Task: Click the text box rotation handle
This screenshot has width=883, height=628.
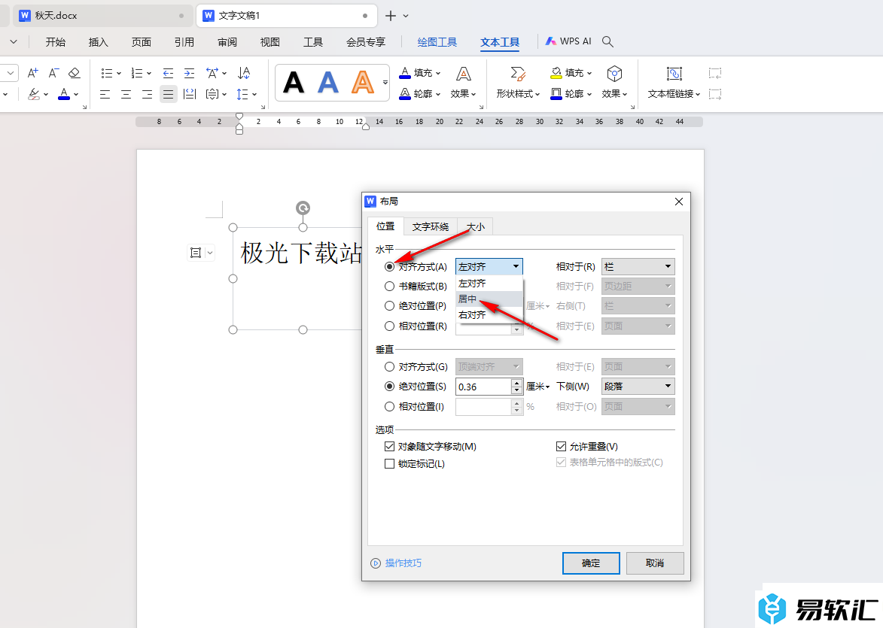Action: (303, 208)
